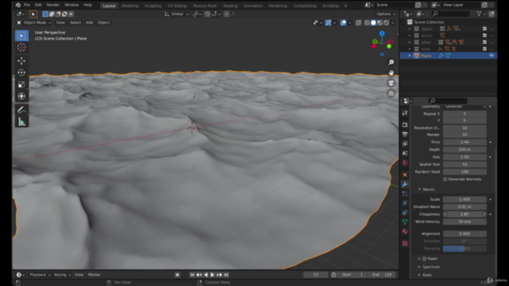Expand the birds collection

[410, 49]
